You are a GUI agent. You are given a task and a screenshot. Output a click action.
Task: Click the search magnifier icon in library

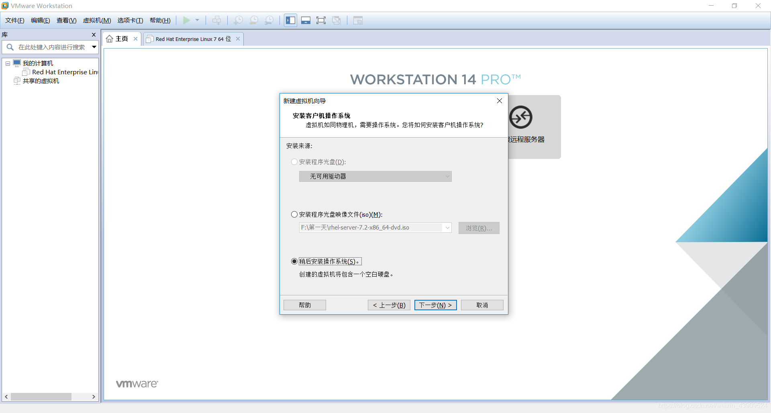10,47
